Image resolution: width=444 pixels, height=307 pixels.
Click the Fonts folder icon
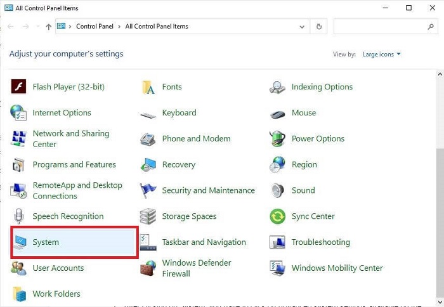coord(148,87)
